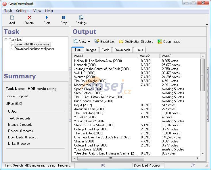Click the Export List label
The height and width of the screenshot is (170, 211).
point(108,42)
